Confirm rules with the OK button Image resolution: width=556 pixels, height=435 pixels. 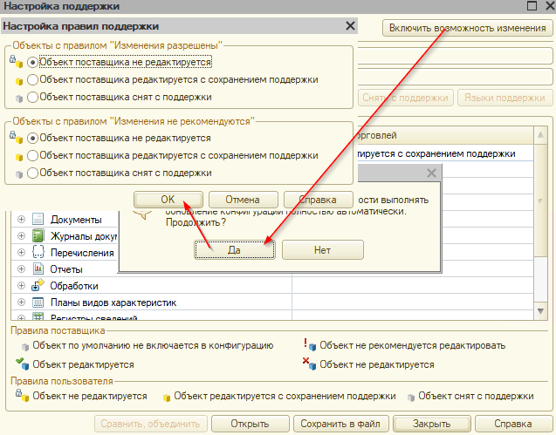(168, 200)
